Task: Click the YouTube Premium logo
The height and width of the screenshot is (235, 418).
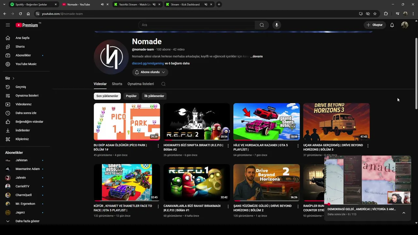Action: click(27, 25)
